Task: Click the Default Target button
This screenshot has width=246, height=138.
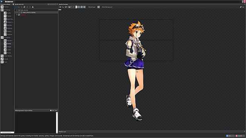Action: pyautogui.click(x=92, y=7)
